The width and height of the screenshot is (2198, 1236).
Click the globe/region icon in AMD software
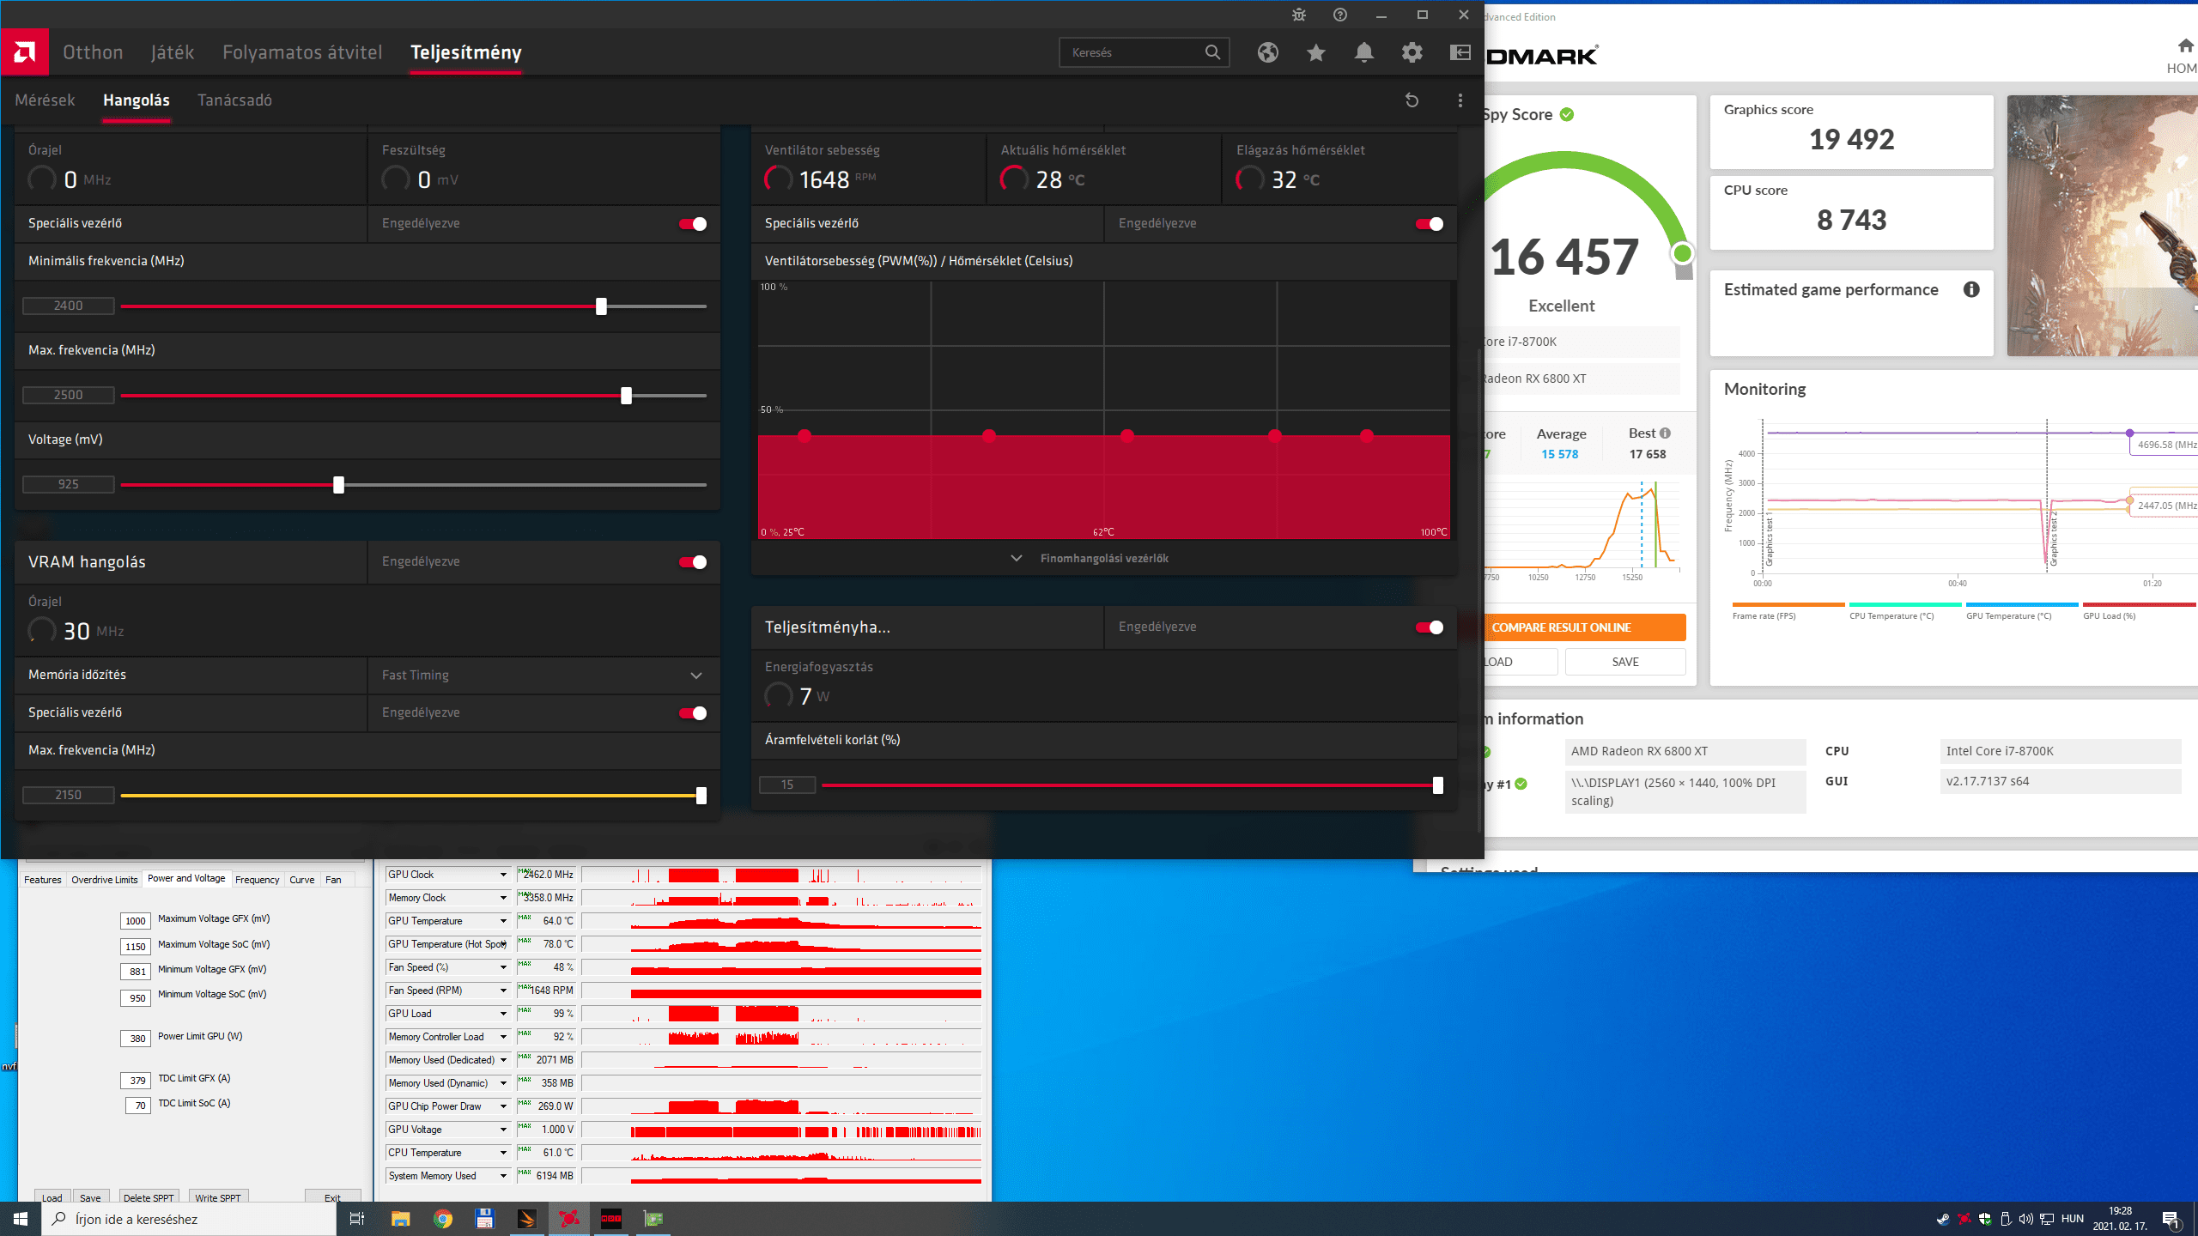pos(1268,53)
